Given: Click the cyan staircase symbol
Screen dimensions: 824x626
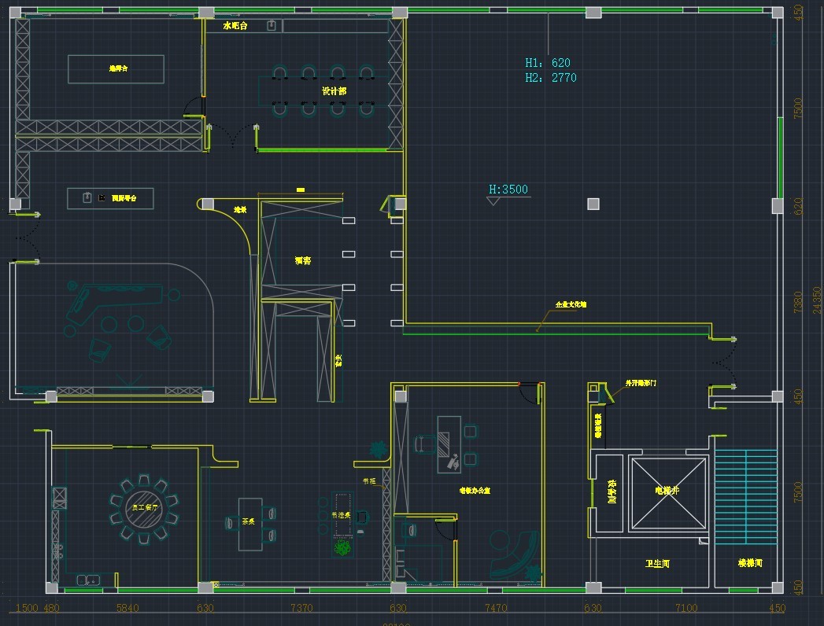Looking at the screenshot, I should 745,495.
